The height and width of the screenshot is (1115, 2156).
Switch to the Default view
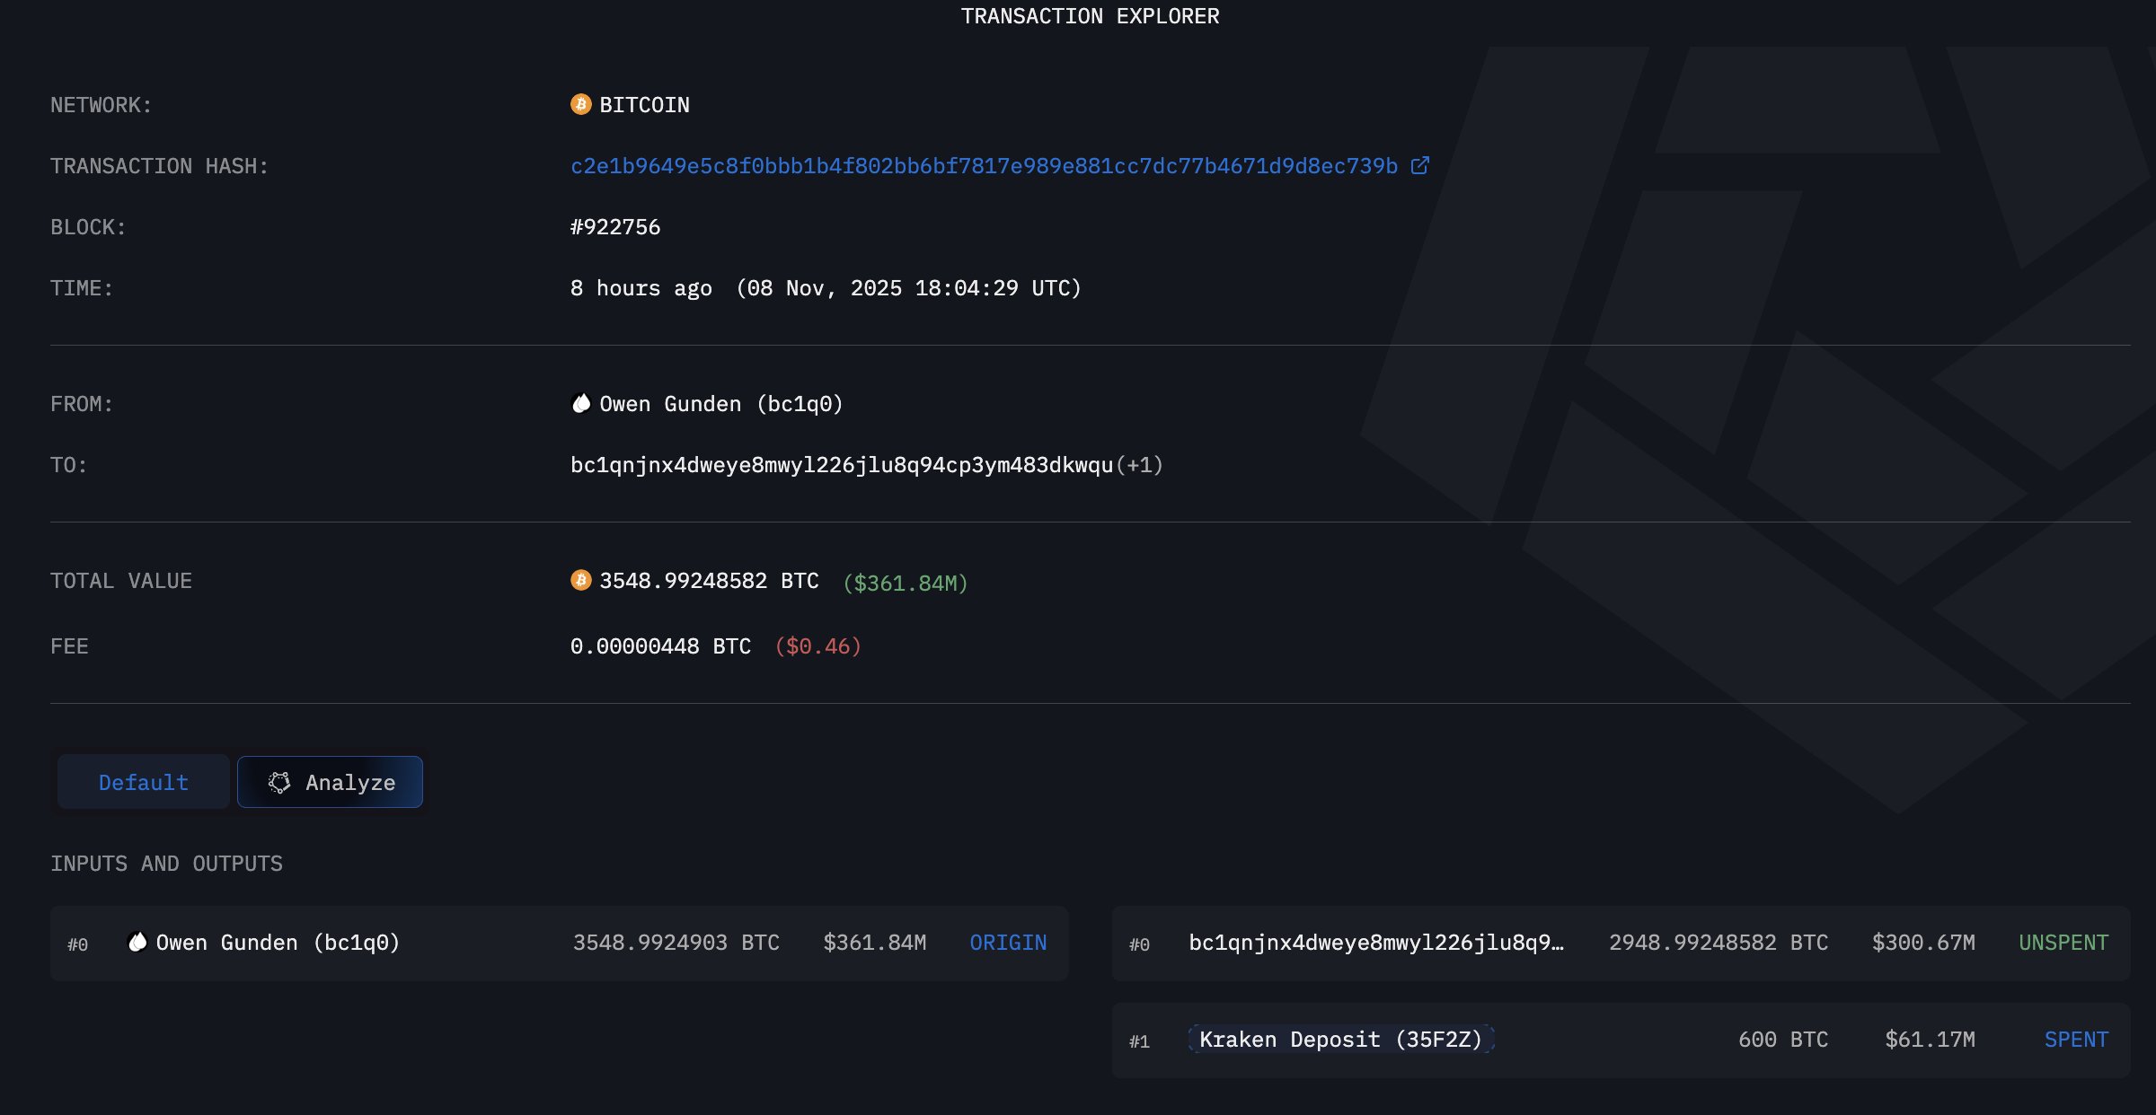pos(142,782)
